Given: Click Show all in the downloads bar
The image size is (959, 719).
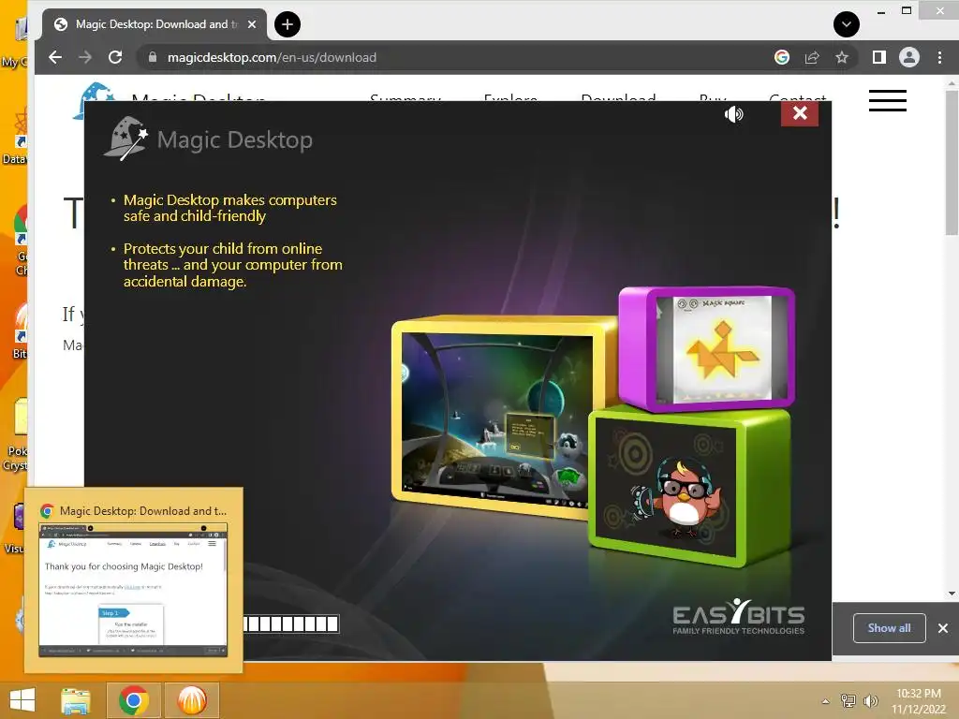Looking at the screenshot, I should pyautogui.click(x=890, y=628).
